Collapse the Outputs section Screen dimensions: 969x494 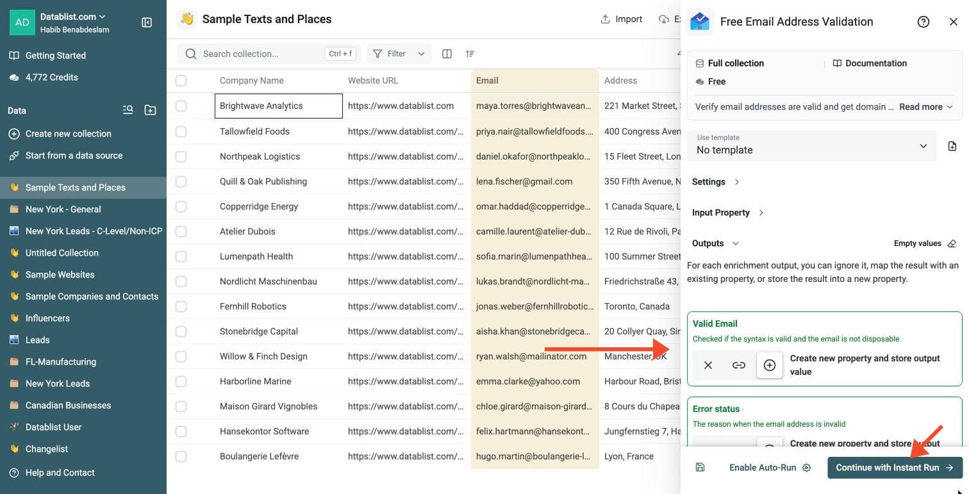click(x=716, y=243)
